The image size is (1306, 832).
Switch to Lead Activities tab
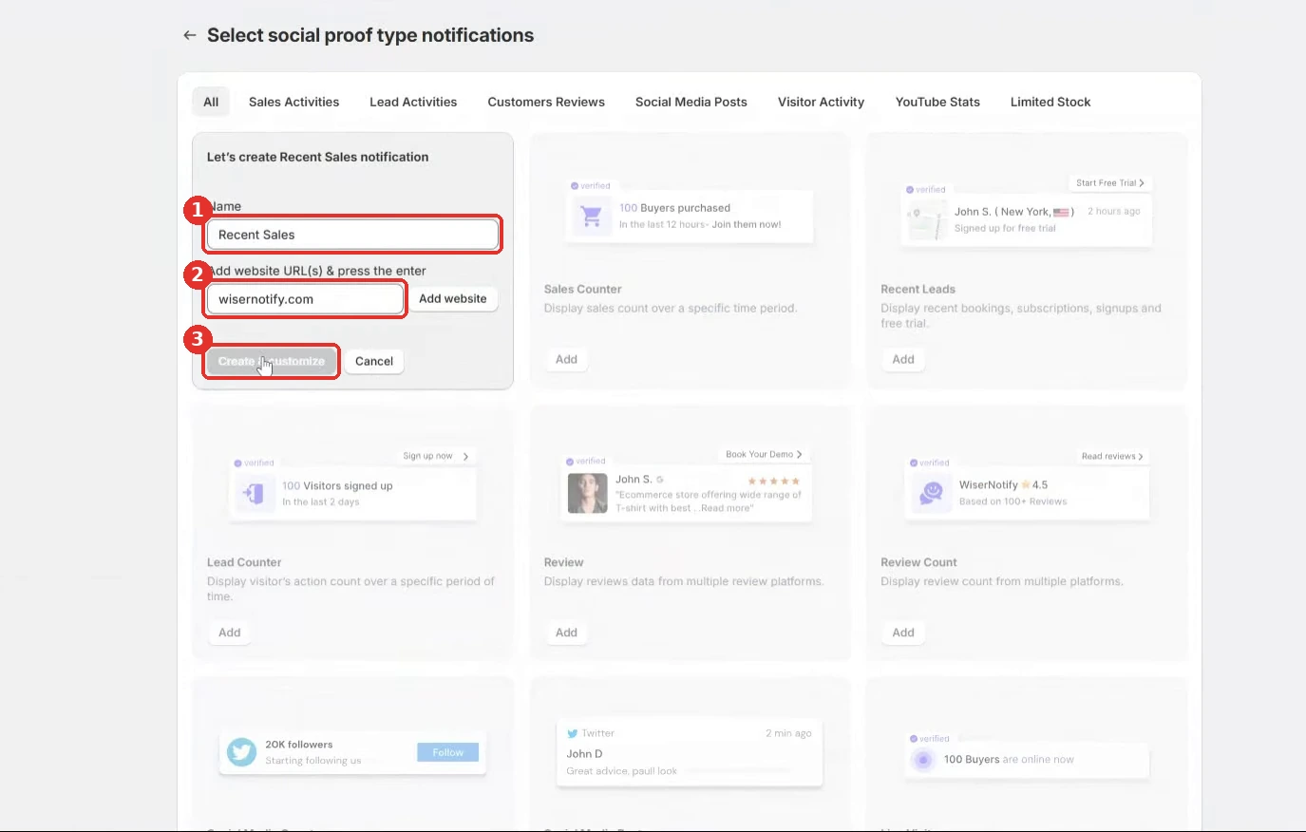point(413,102)
